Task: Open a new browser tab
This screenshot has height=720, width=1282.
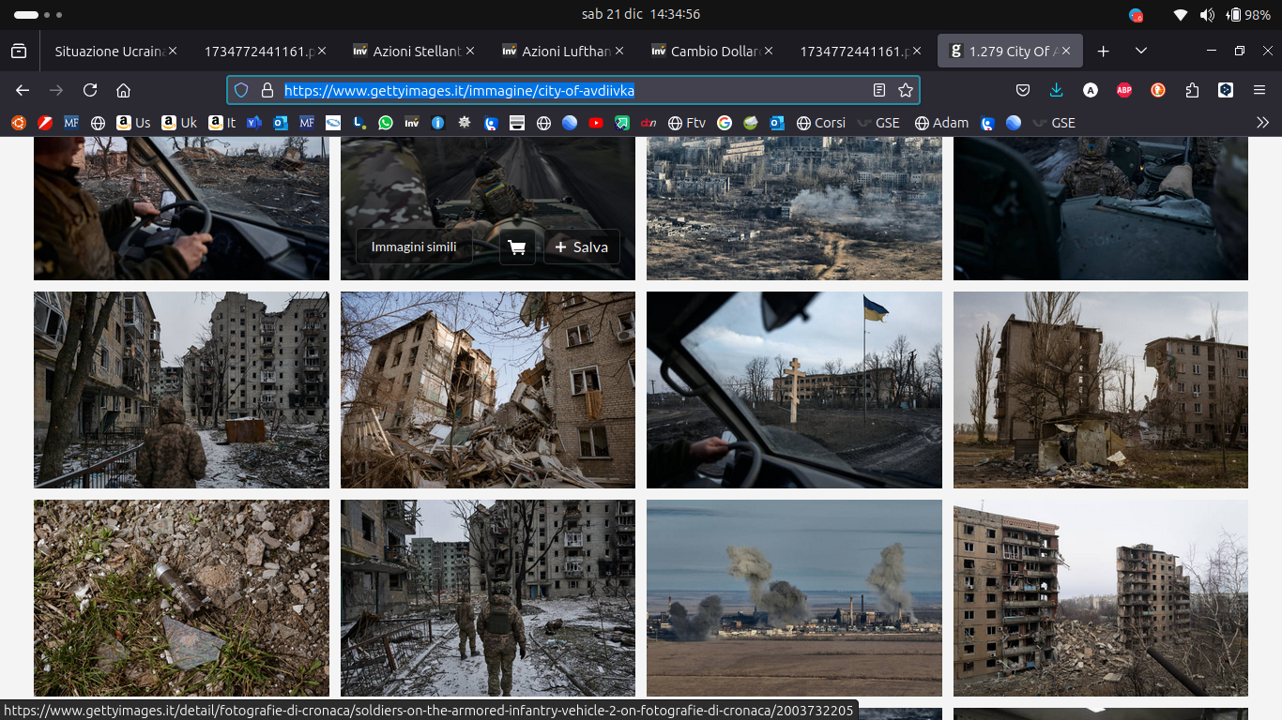Action: tap(1104, 51)
